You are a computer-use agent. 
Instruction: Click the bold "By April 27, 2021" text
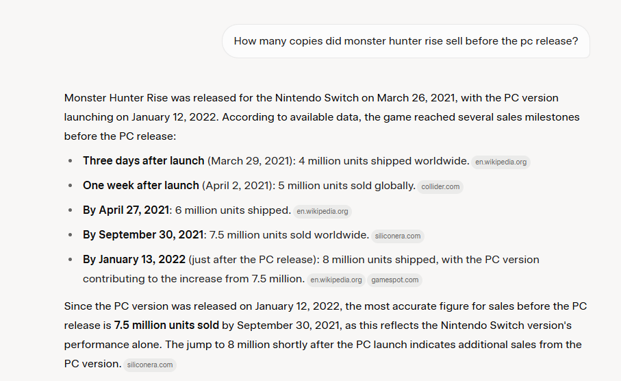(126, 210)
